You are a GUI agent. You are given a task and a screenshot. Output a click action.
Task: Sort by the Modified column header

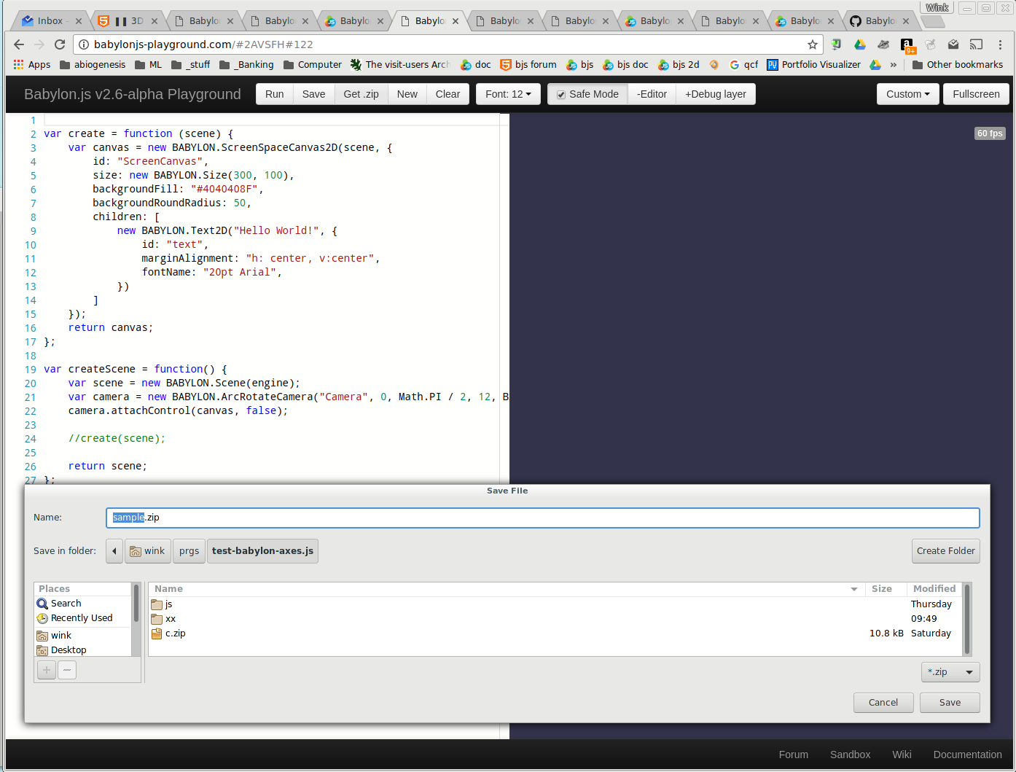tap(934, 589)
